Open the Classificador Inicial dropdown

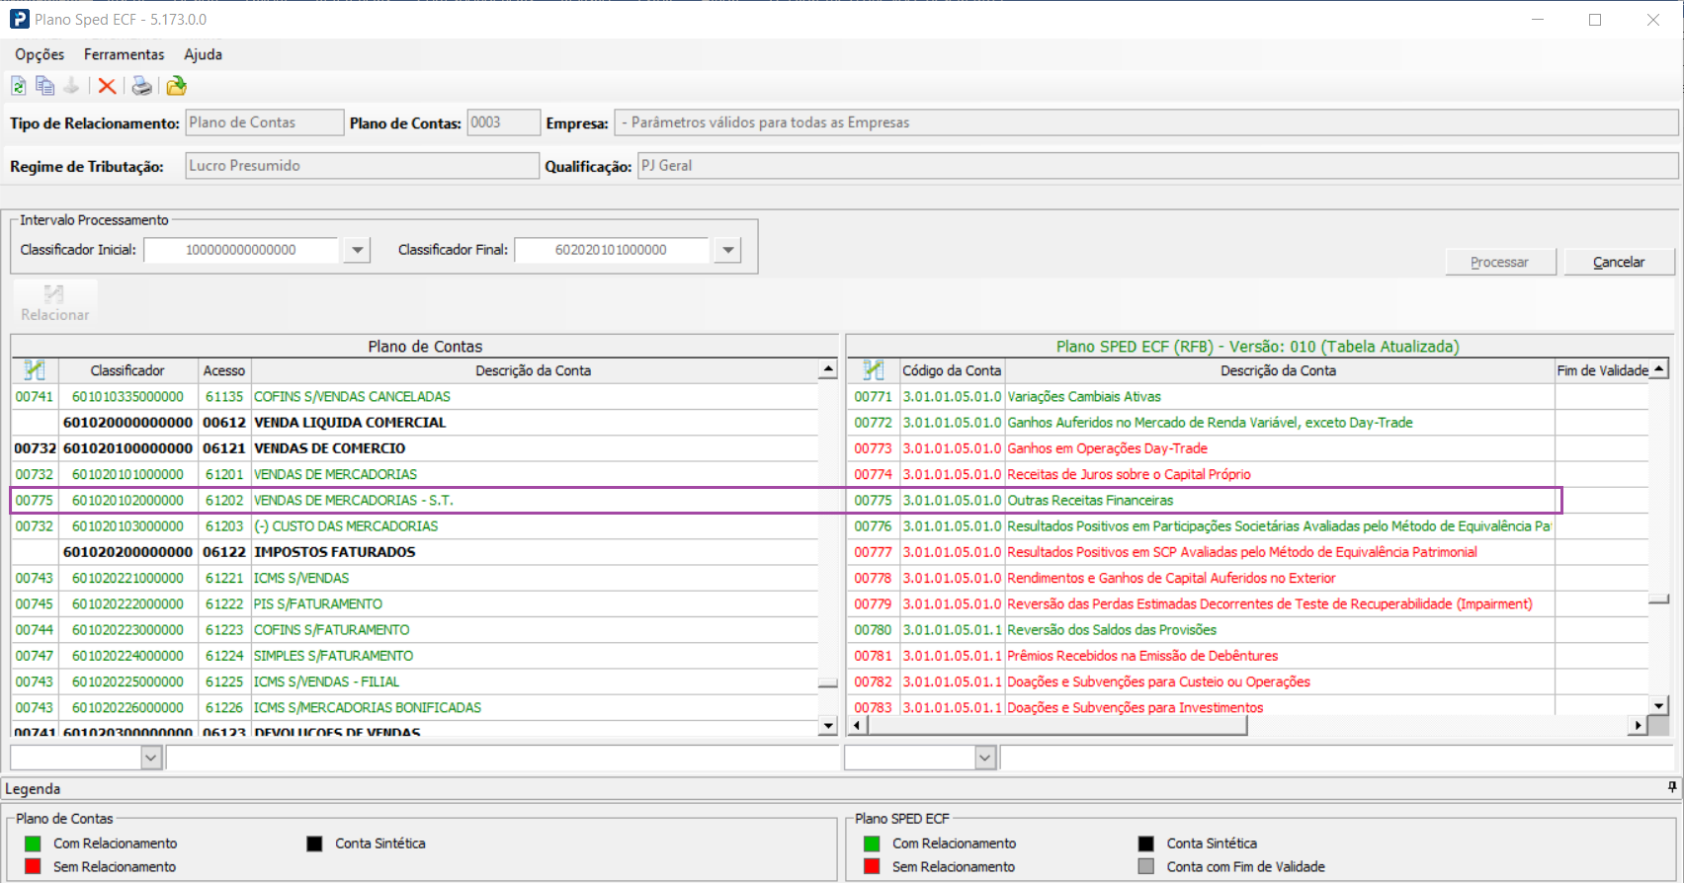coord(357,251)
